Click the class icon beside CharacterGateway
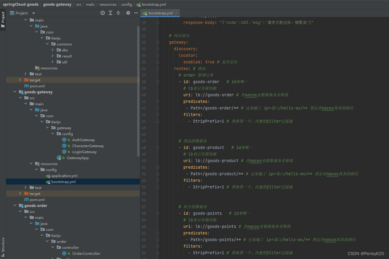 coord(64,146)
